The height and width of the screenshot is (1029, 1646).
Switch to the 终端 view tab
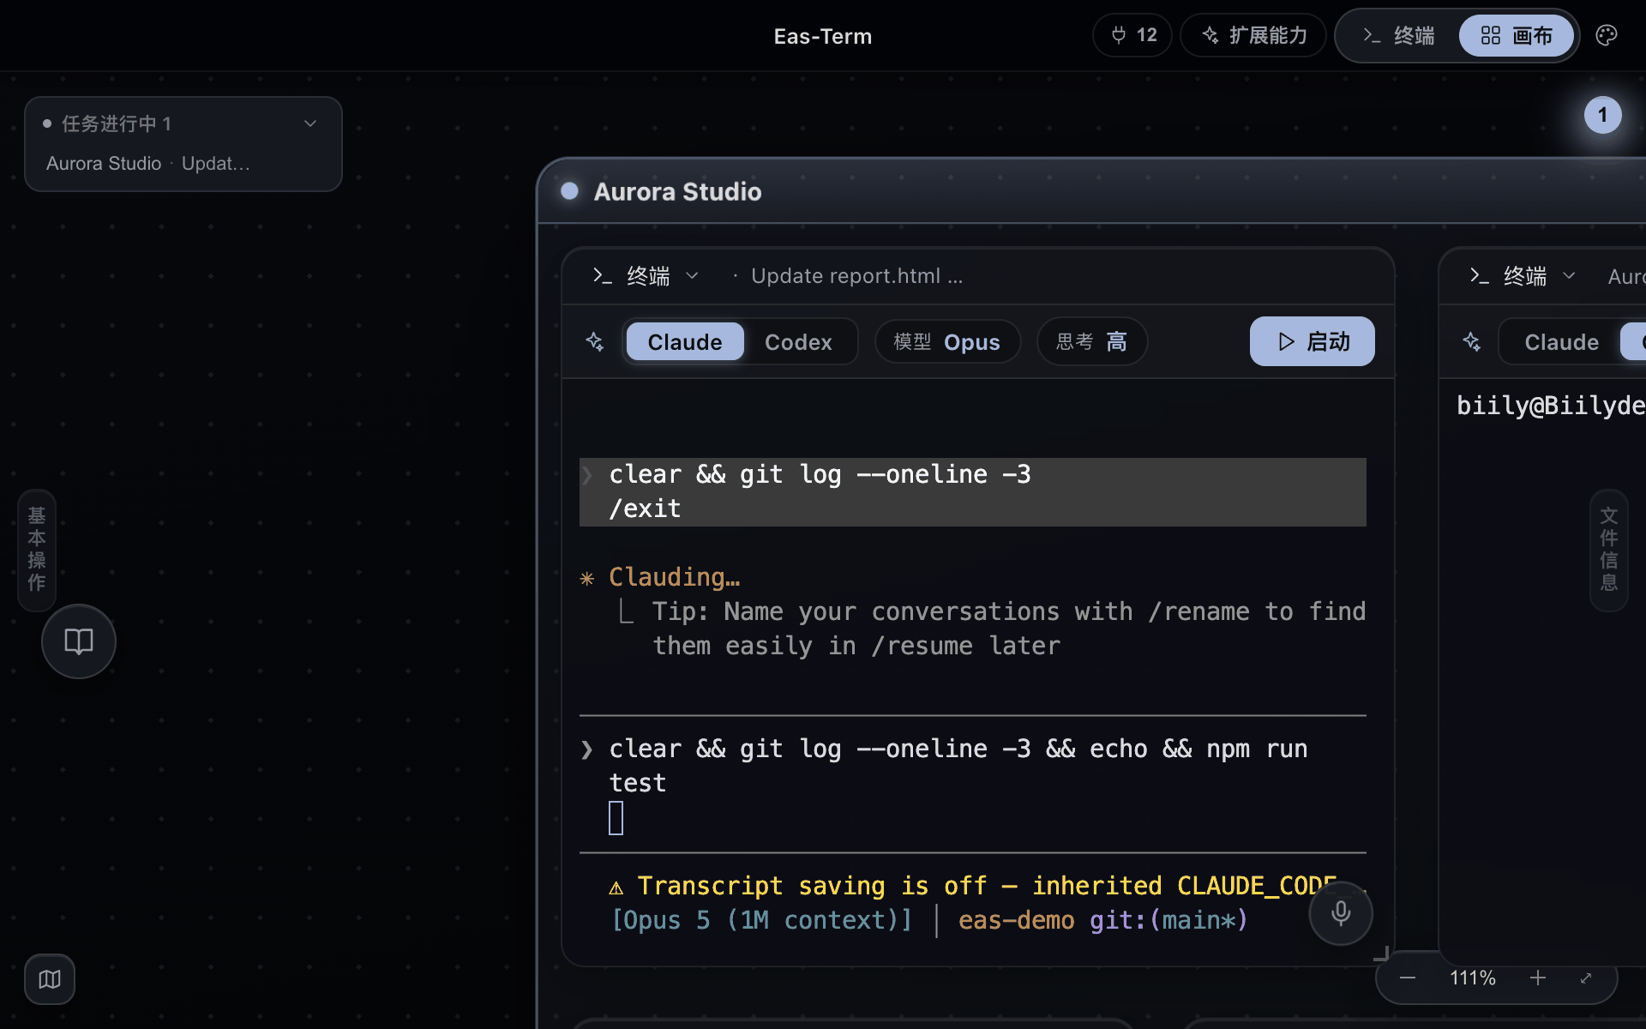pos(1399,35)
